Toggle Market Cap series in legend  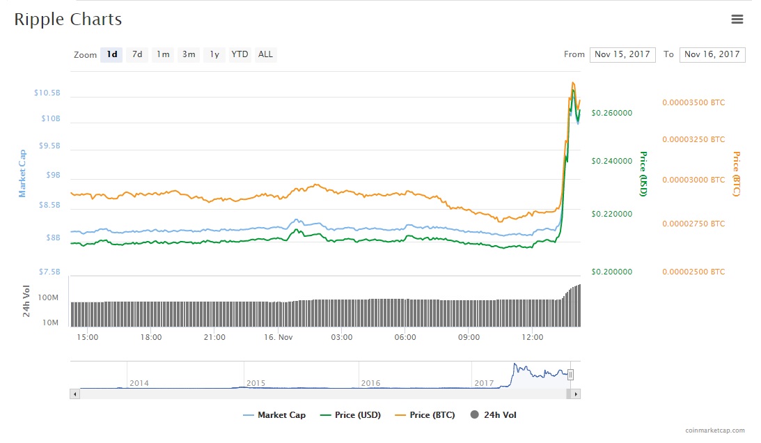tap(274, 415)
